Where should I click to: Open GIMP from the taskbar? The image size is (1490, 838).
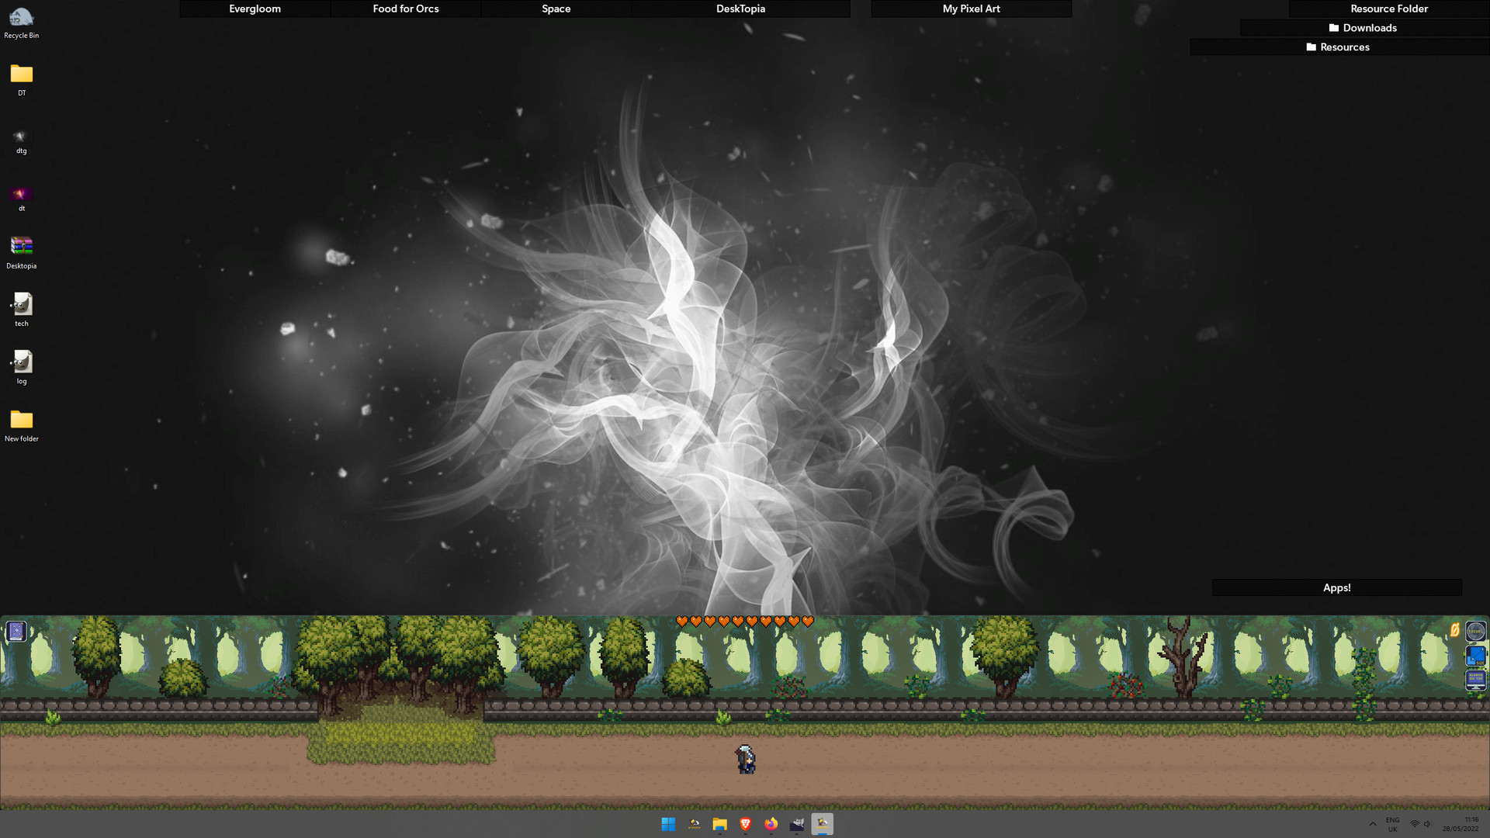(x=797, y=824)
